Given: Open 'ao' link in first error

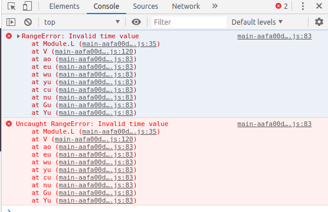Looking at the screenshot, I should click(x=96, y=59).
